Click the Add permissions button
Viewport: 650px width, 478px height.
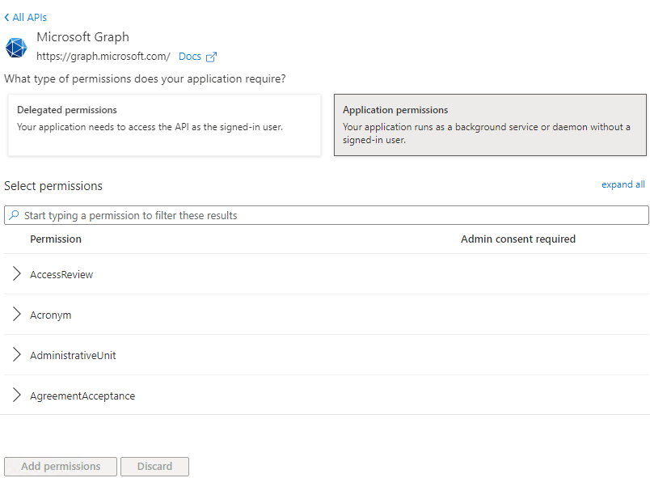pyautogui.click(x=60, y=466)
